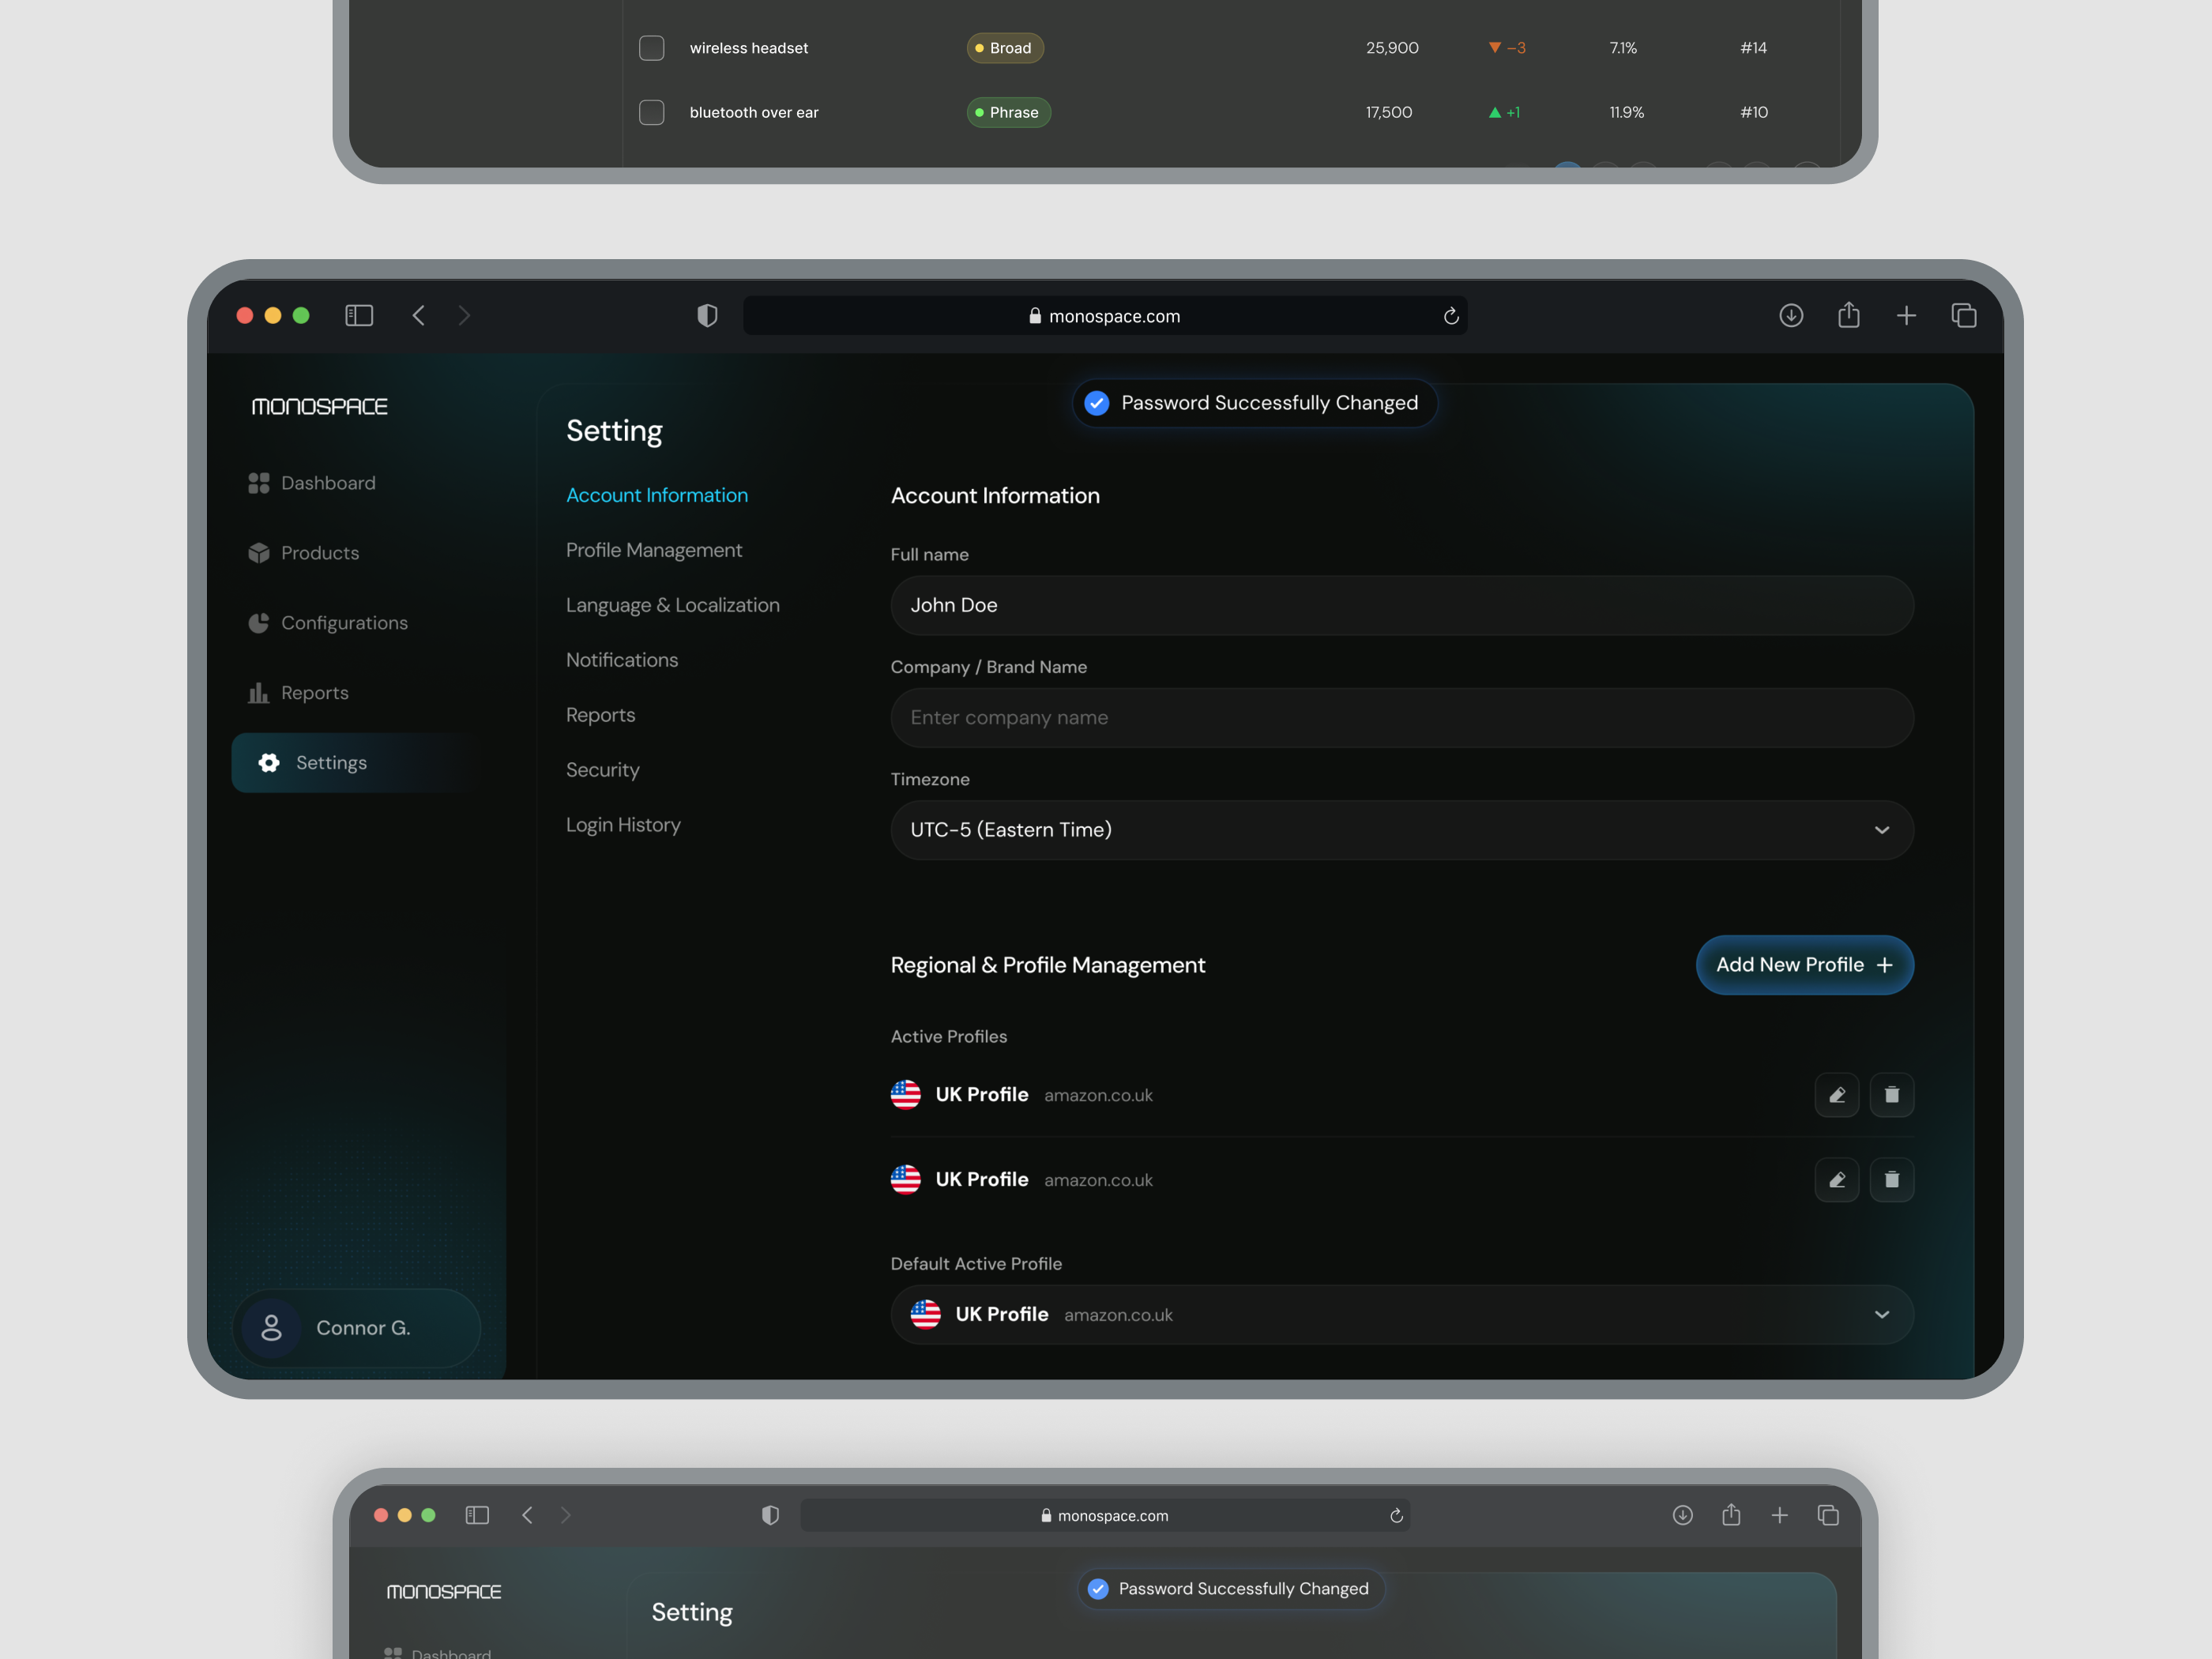Toggle sidebar icon in middle browser window

click(x=359, y=316)
